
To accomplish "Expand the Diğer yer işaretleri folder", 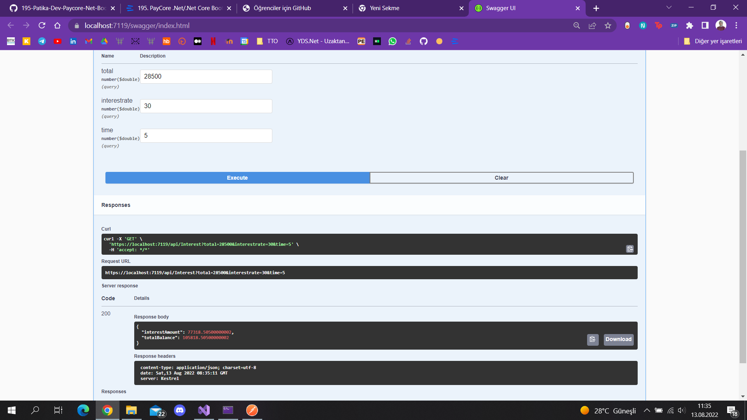I will pyautogui.click(x=713, y=41).
